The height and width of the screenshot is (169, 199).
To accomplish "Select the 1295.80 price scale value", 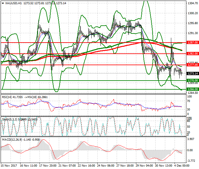I will (x=193, y=23).
